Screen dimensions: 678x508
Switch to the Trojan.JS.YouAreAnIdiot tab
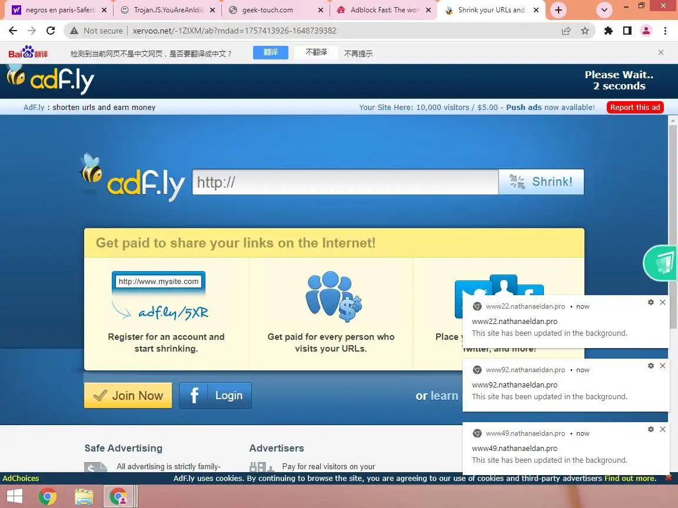pos(167,10)
